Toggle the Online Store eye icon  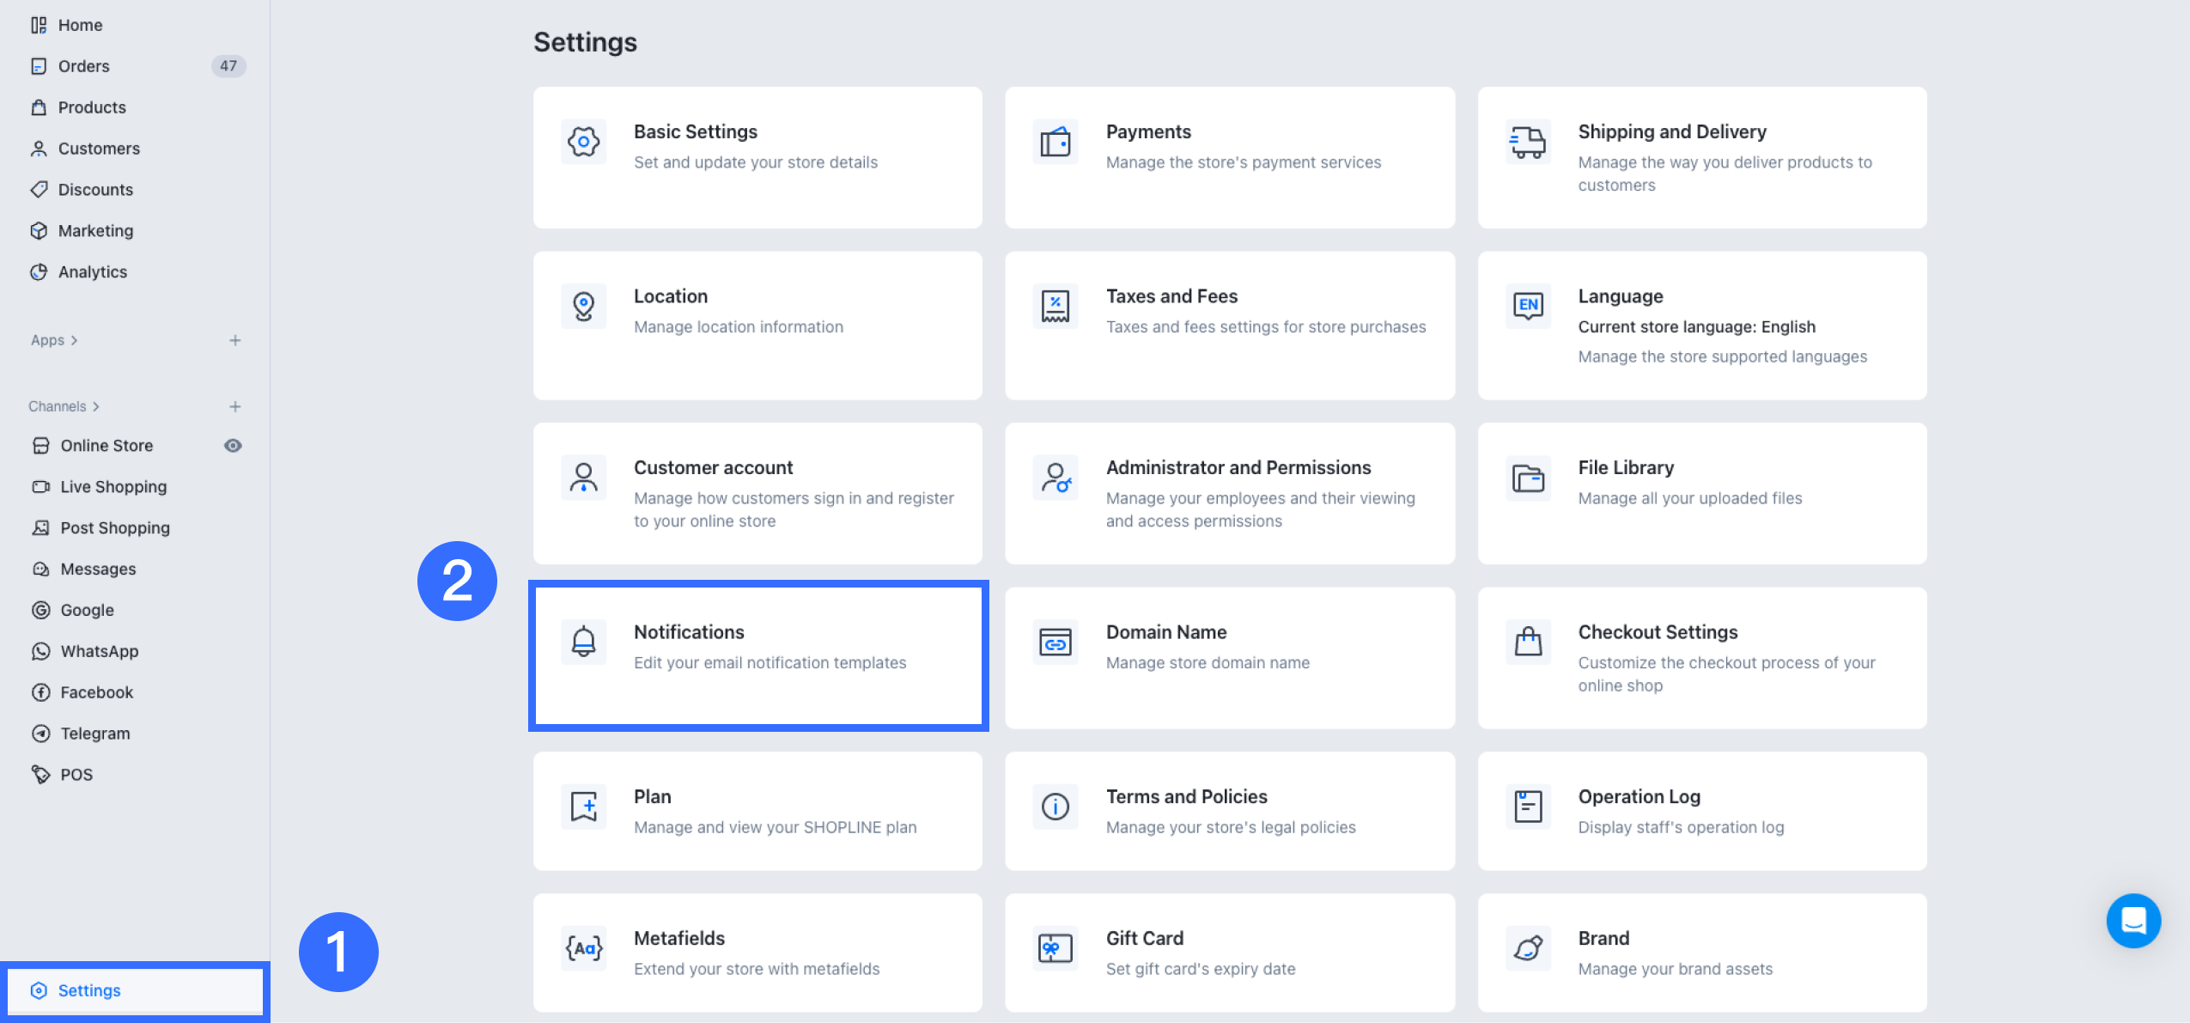coord(233,446)
